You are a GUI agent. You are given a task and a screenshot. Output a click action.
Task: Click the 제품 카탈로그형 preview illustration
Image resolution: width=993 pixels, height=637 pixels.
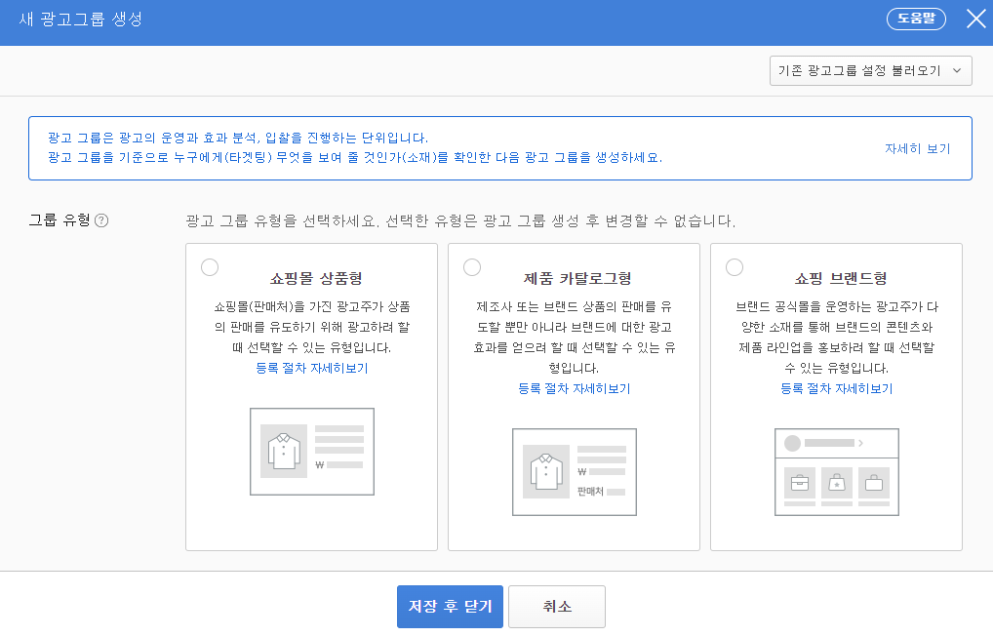click(x=575, y=472)
